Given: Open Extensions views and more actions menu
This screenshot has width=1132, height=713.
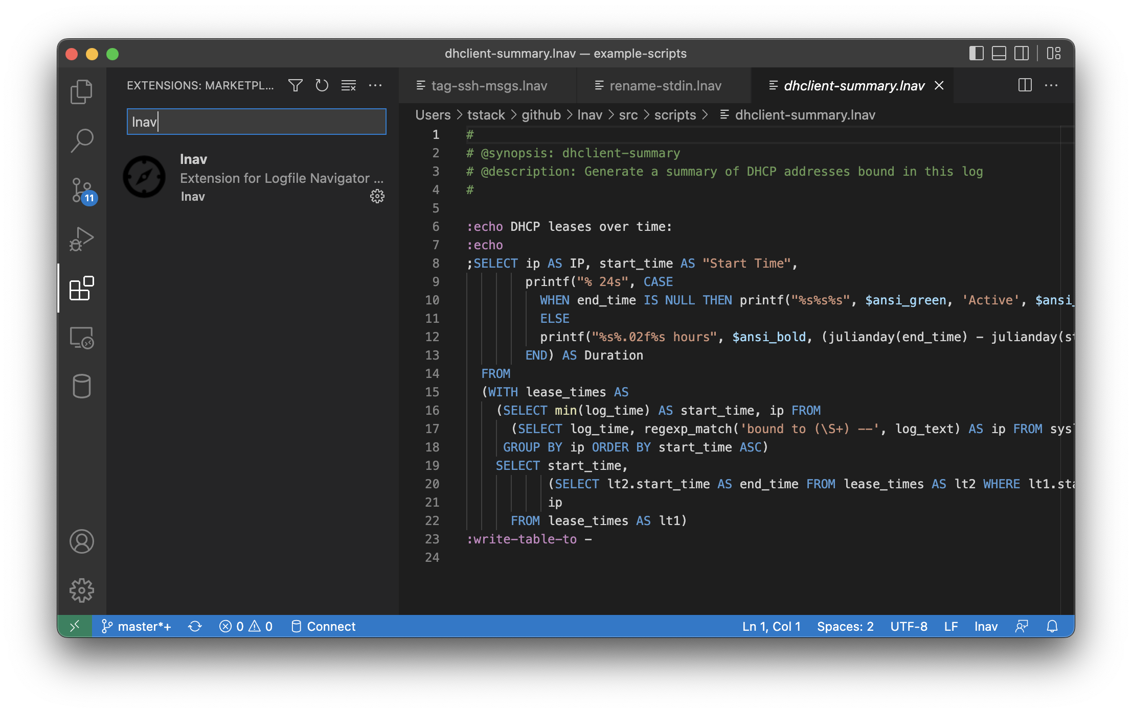Looking at the screenshot, I should pos(375,85).
